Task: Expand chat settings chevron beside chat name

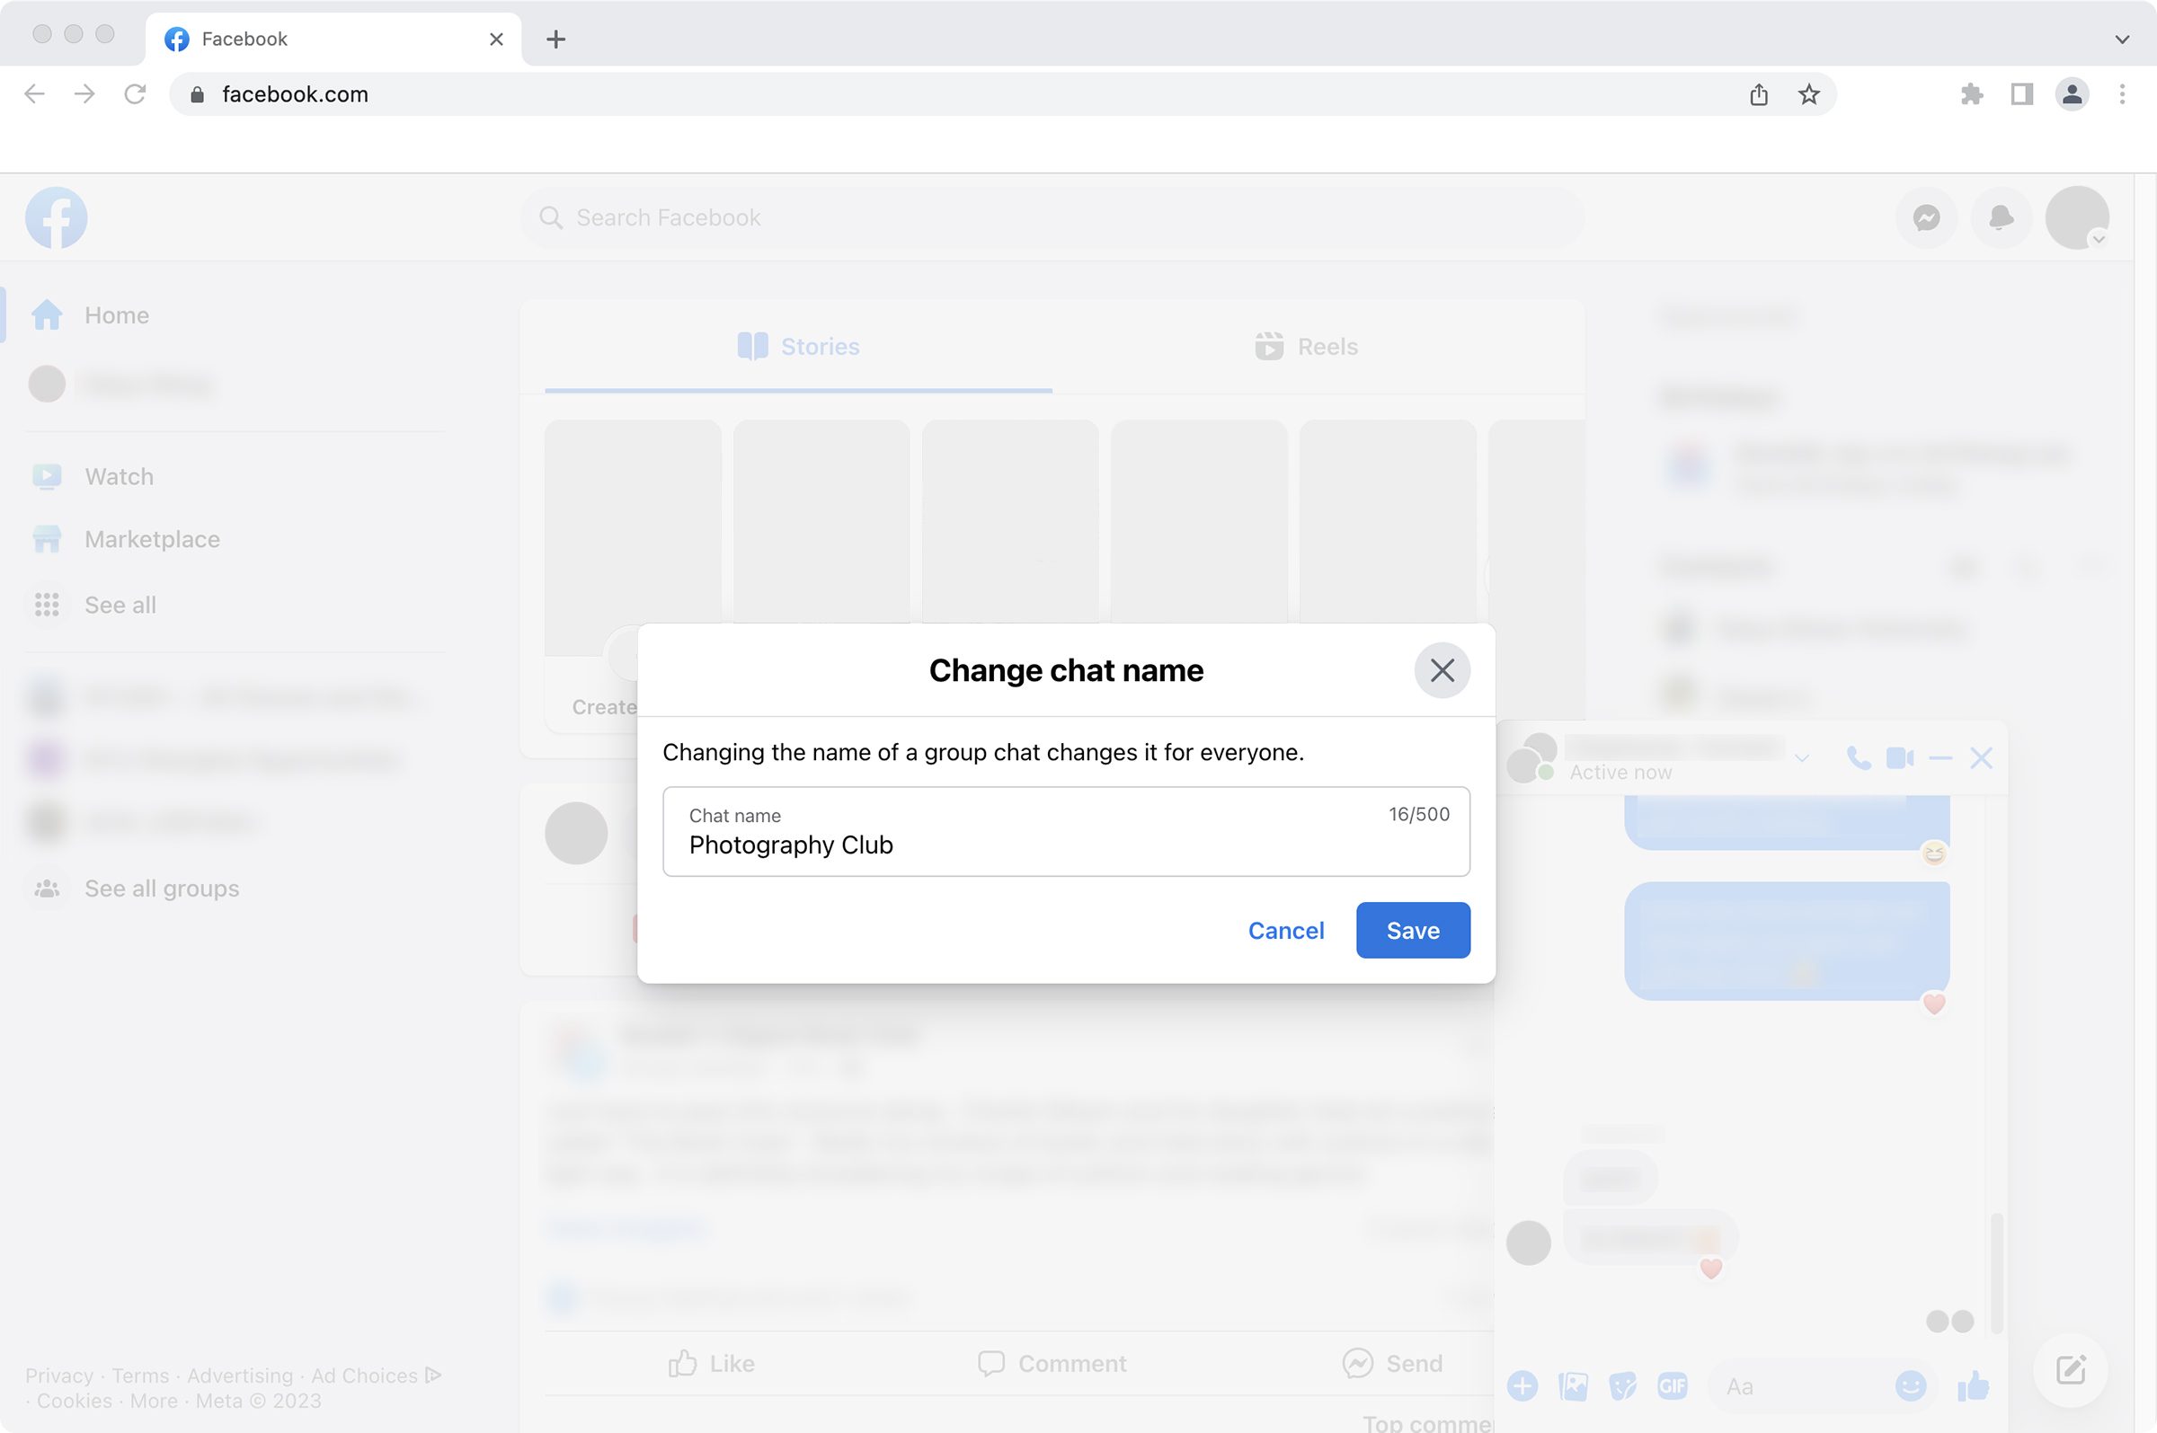Action: point(1800,757)
